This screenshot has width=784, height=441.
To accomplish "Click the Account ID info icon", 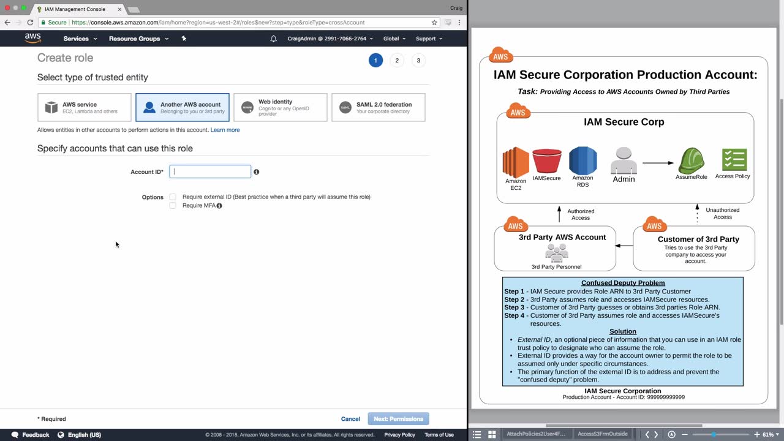I will pyautogui.click(x=256, y=172).
